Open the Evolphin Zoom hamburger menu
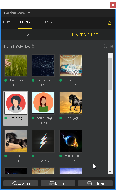Screen dimensions: 116x190 pos(29,13)
